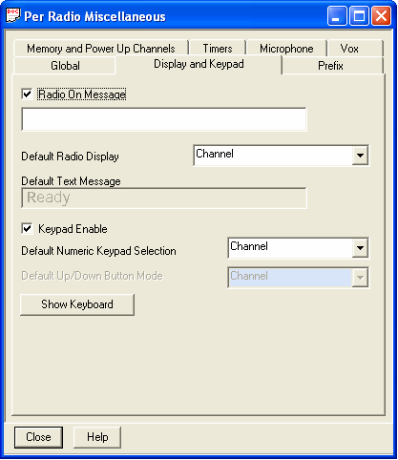Click the Show Keyboard button

tap(77, 304)
